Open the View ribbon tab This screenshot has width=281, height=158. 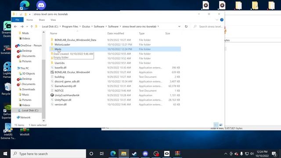point(53,20)
